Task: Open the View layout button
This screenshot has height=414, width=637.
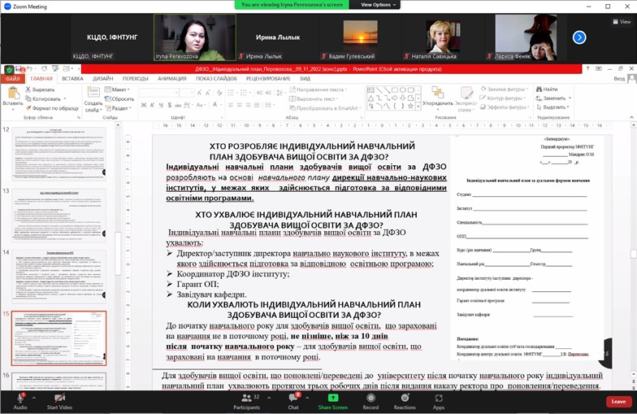Action: coord(621,21)
